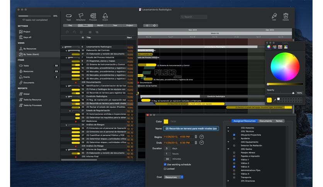Collapse the Análisis de Riesgos process
The width and height of the screenshot is (323, 187).
[66, 125]
